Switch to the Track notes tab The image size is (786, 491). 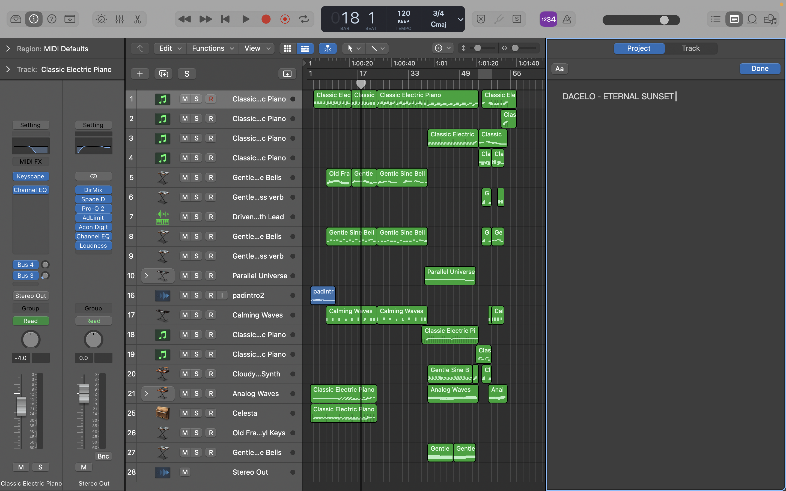tap(690, 48)
